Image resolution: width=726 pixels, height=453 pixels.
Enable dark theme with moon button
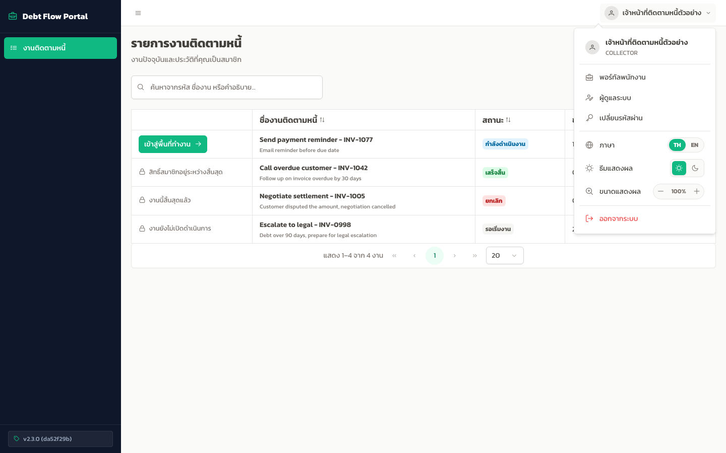(695, 168)
